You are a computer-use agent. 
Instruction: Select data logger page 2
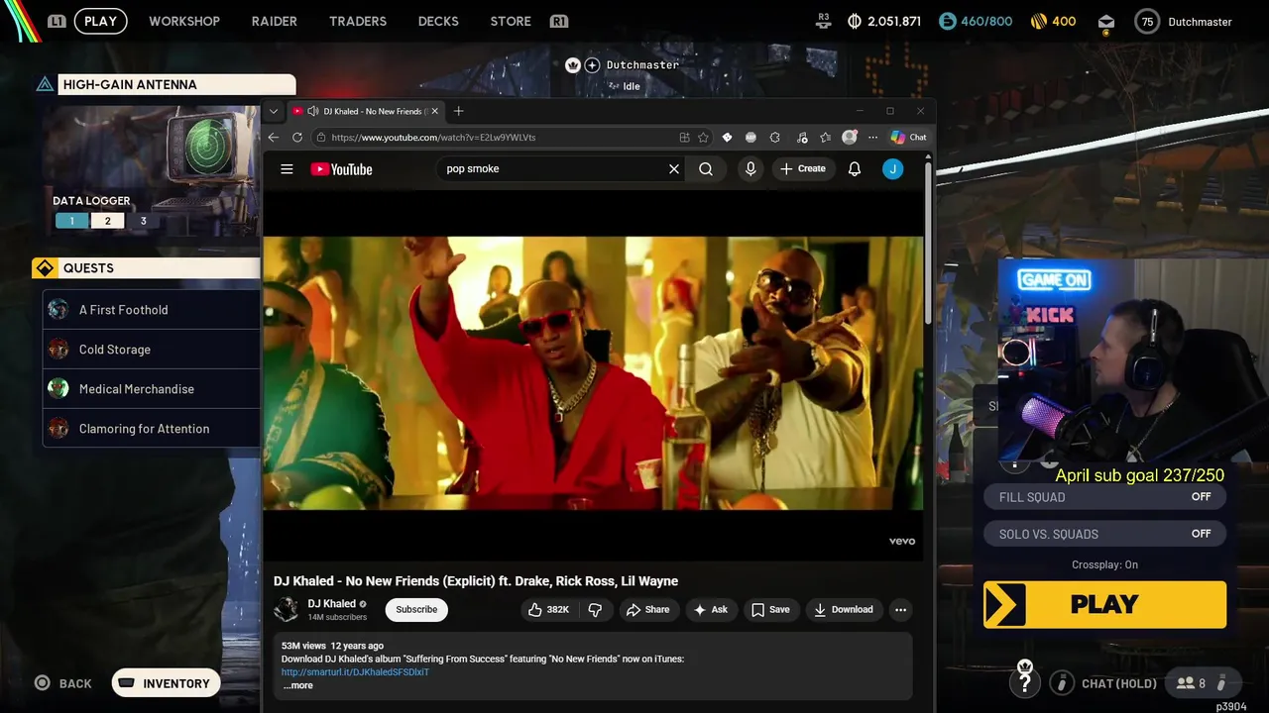108,221
